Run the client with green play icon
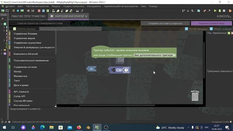The image size is (233, 131). [215, 11]
